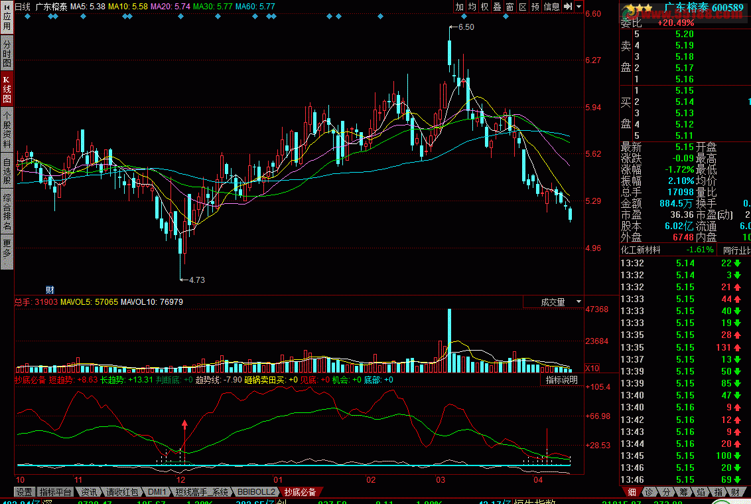751x504 pixels.
Task: Click the MA60: 5.77 legend label
Action: point(255,7)
